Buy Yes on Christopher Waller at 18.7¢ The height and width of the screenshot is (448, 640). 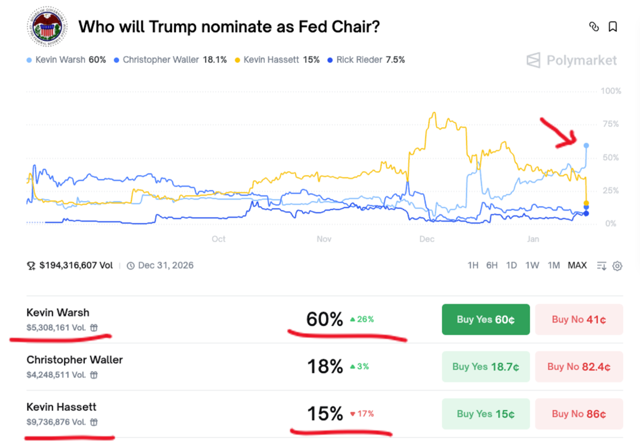[x=485, y=367]
